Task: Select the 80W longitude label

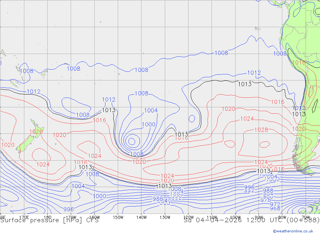Action: (x=282, y=217)
